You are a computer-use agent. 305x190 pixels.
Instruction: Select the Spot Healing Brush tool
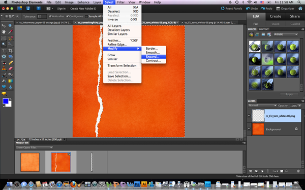pyautogui.click(x=10, y=63)
